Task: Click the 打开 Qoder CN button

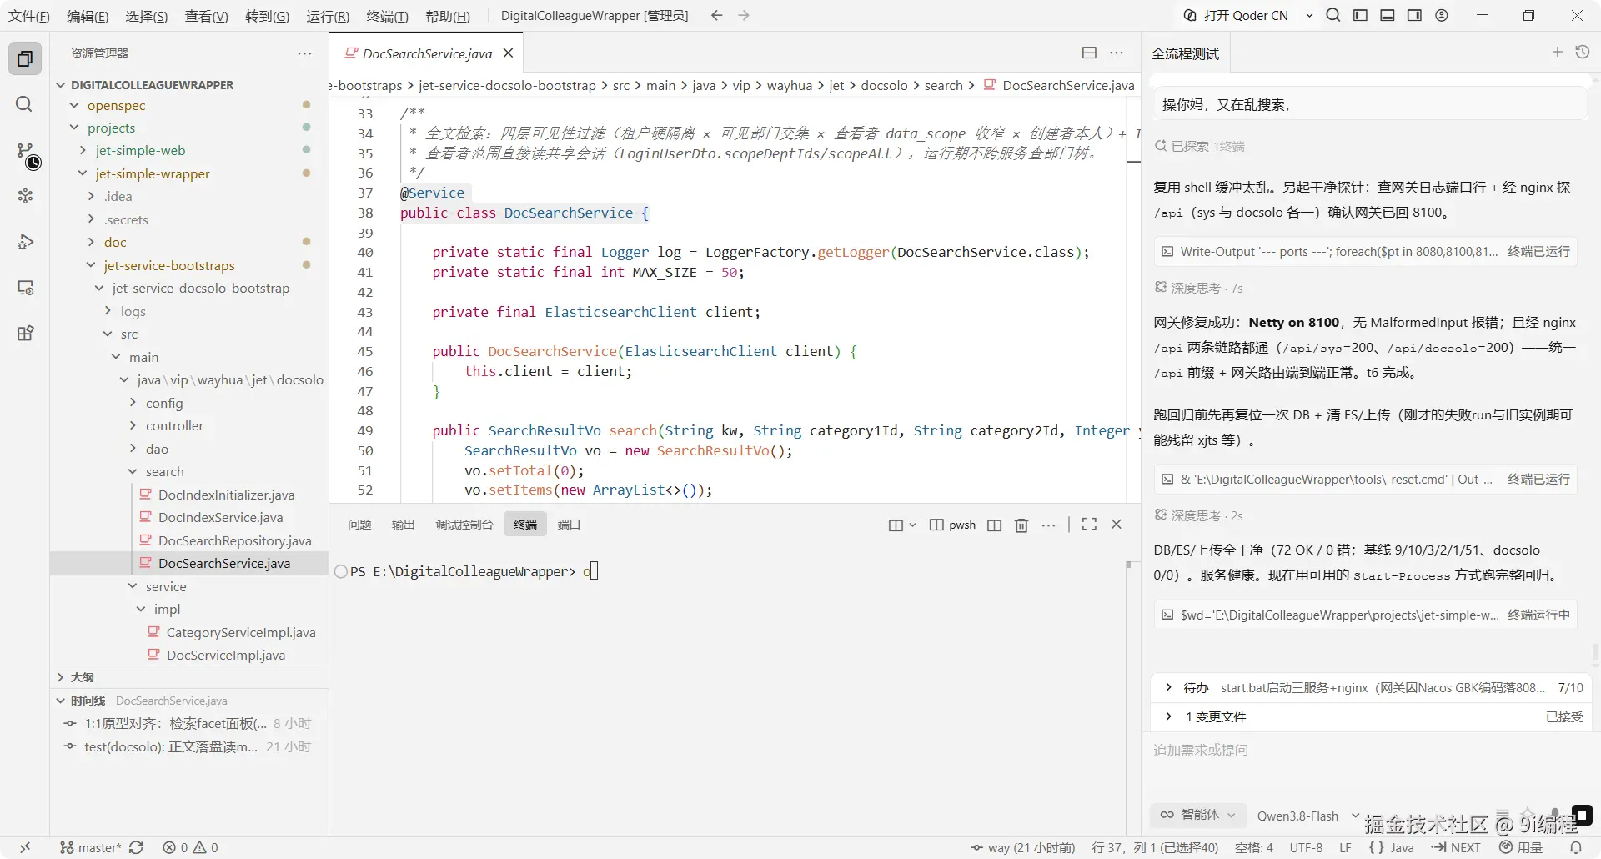Action: [x=1237, y=15]
